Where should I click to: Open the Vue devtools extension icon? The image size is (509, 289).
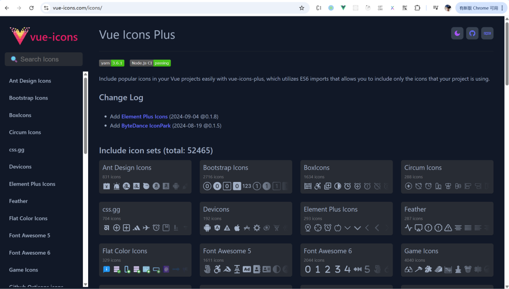[343, 8]
